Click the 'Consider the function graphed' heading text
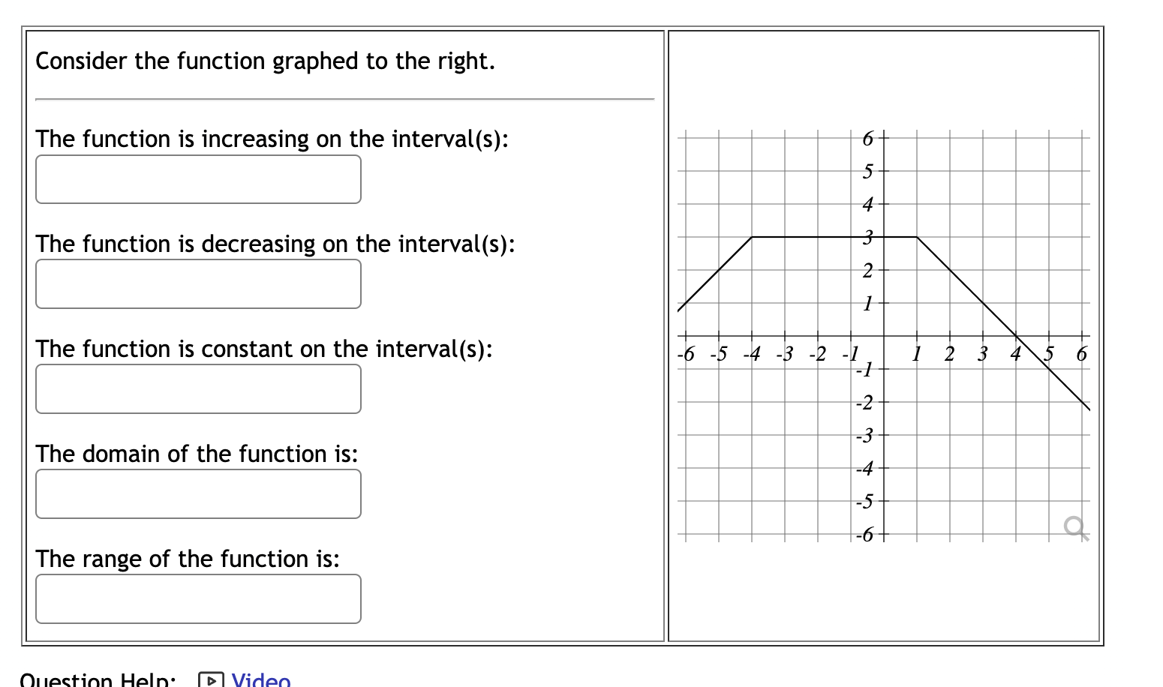The height and width of the screenshot is (687, 1163). tap(265, 61)
